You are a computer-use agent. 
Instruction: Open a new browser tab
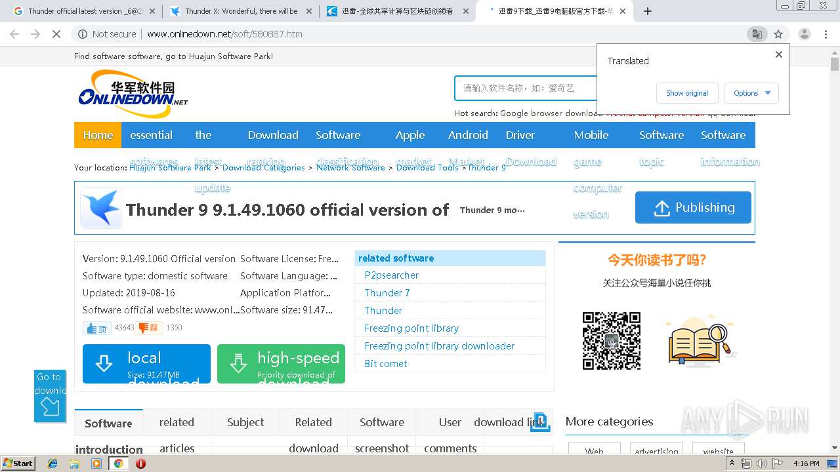(648, 11)
